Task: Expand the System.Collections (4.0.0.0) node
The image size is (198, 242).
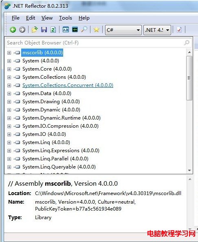Action: click(x=9, y=77)
